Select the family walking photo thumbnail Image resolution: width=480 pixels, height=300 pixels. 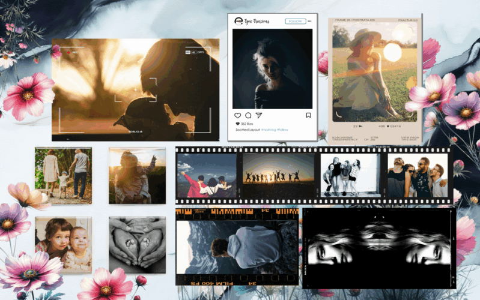click(63, 174)
